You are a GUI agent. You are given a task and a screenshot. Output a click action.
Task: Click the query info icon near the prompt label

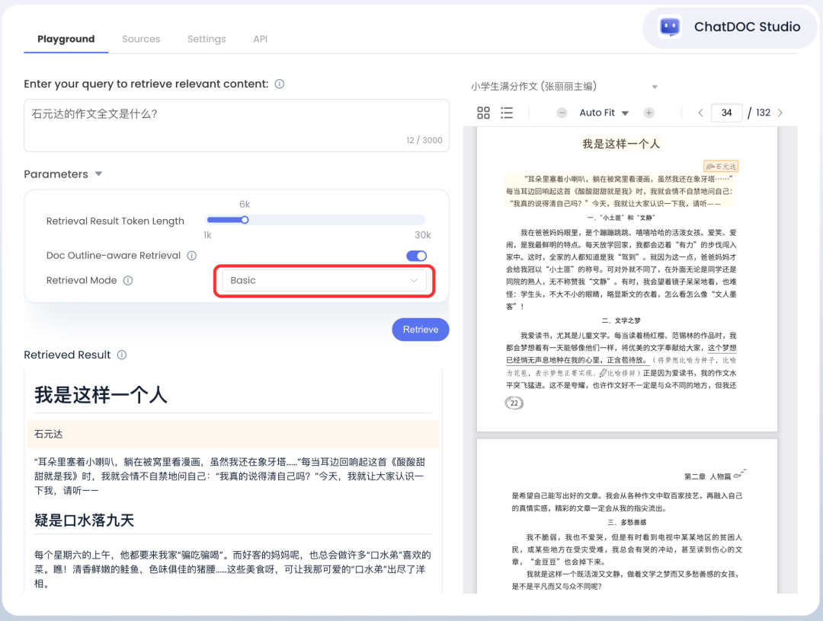[280, 84]
